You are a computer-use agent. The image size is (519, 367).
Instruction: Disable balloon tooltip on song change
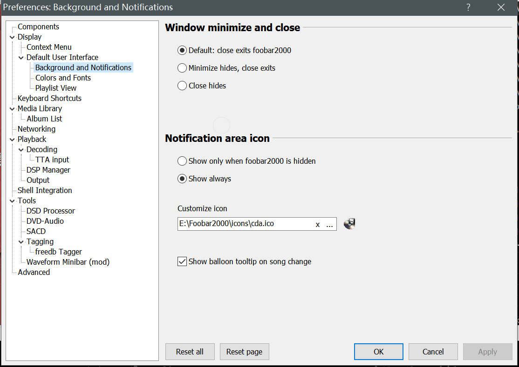[x=182, y=261]
